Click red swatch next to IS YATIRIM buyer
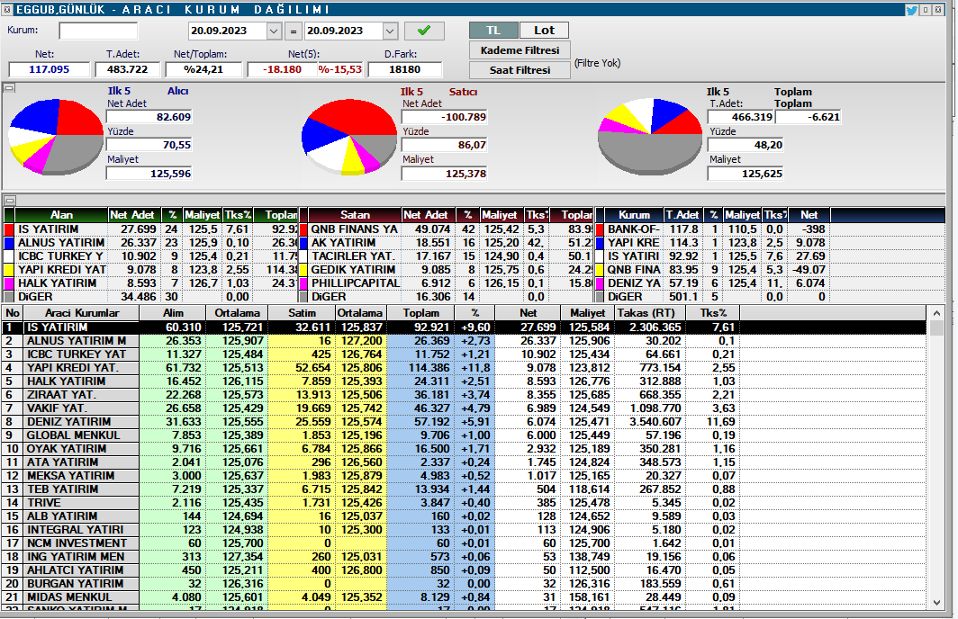Viewport: 958px width, 619px height. [x=9, y=229]
